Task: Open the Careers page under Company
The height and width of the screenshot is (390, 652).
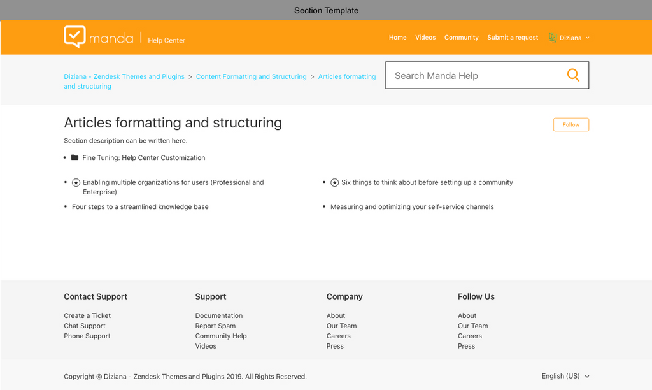Action: coord(338,336)
